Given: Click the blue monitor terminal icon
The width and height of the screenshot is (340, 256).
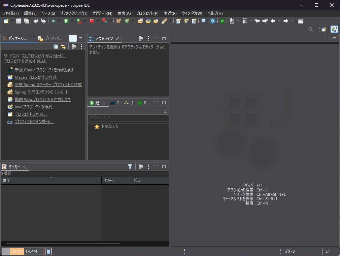Looking at the screenshot, I should tap(203, 21).
